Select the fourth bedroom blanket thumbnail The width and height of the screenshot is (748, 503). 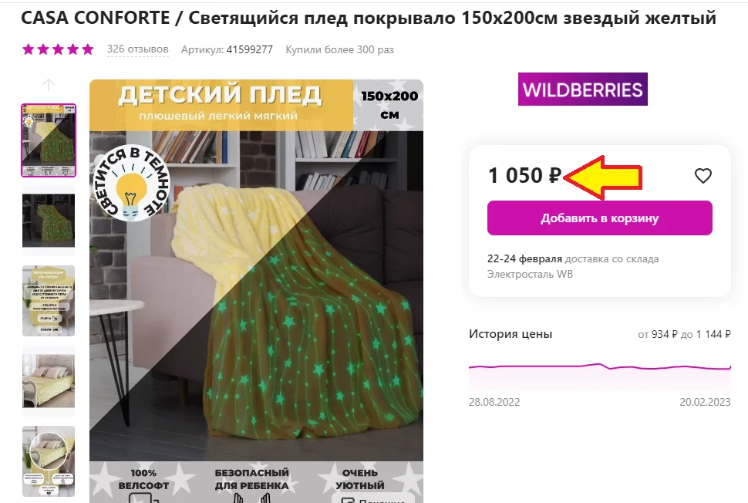click(49, 381)
